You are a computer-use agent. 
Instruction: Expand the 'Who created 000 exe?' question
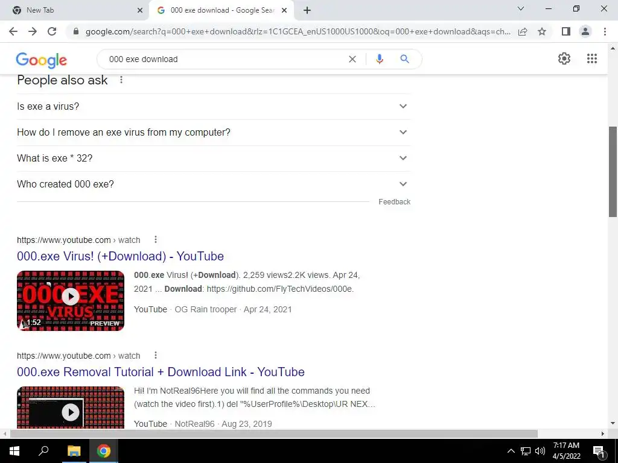214,184
